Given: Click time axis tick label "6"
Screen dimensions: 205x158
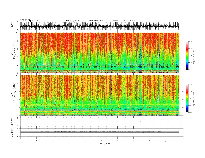Looking at the screenshot, I should coord(117,141).
